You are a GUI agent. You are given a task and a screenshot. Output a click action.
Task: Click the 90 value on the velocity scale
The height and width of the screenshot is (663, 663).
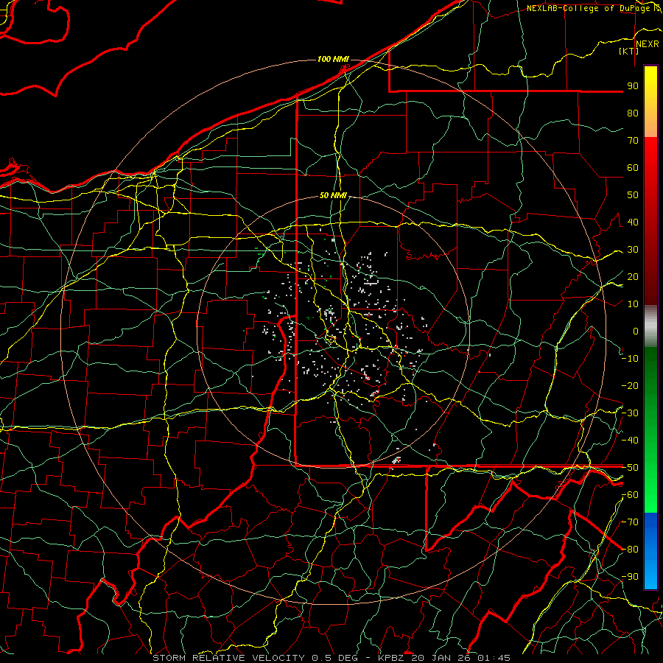[633, 86]
